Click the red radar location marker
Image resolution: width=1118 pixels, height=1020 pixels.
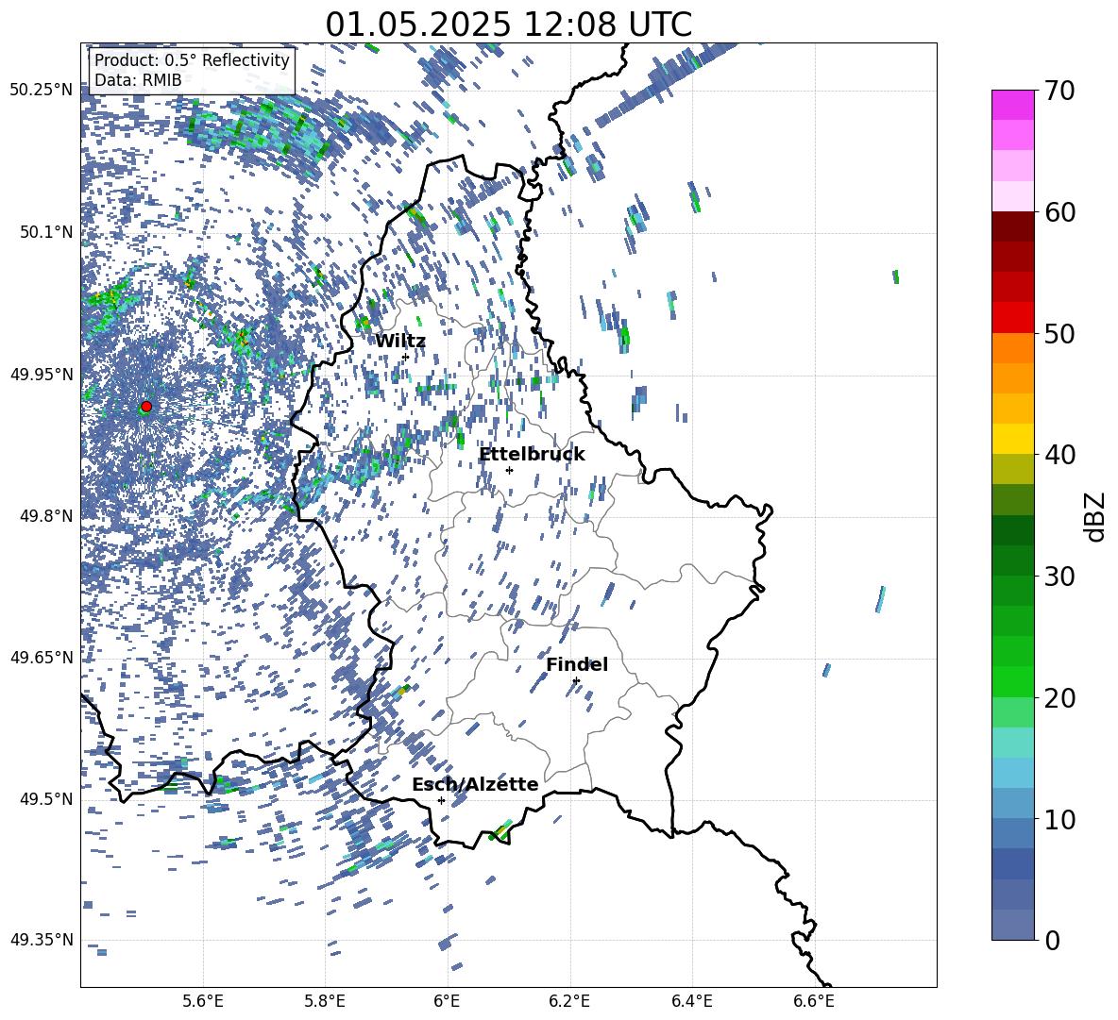pyautogui.click(x=146, y=406)
